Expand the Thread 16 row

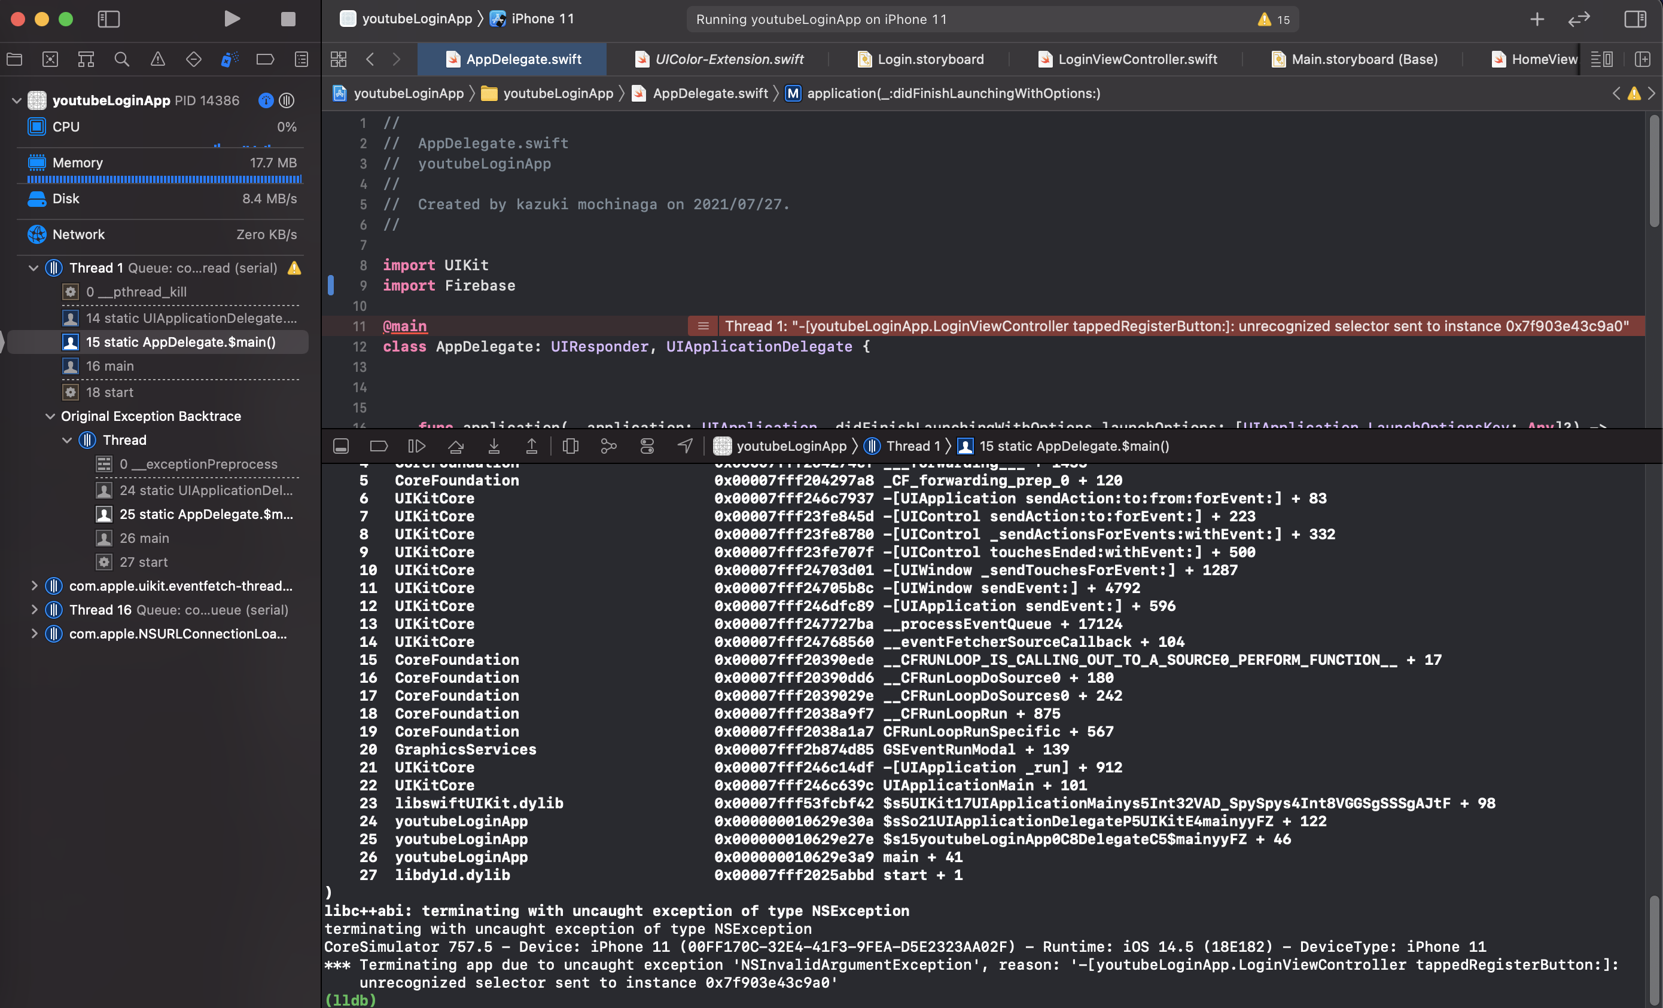[x=33, y=610]
